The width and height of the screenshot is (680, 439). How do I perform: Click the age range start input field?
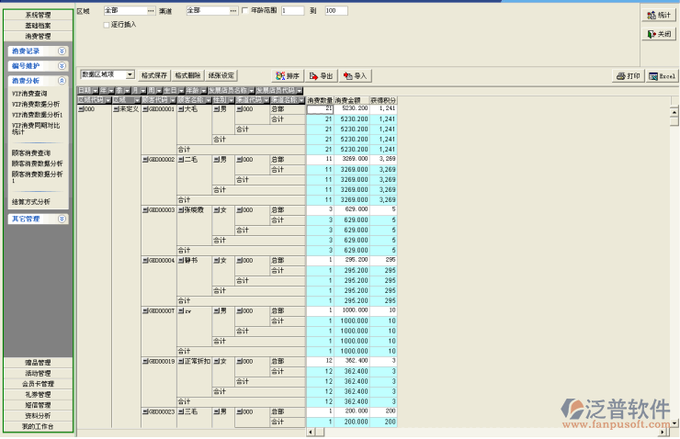point(291,10)
